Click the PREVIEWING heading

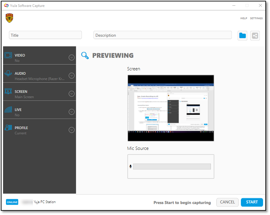click(x=113, y=55)
